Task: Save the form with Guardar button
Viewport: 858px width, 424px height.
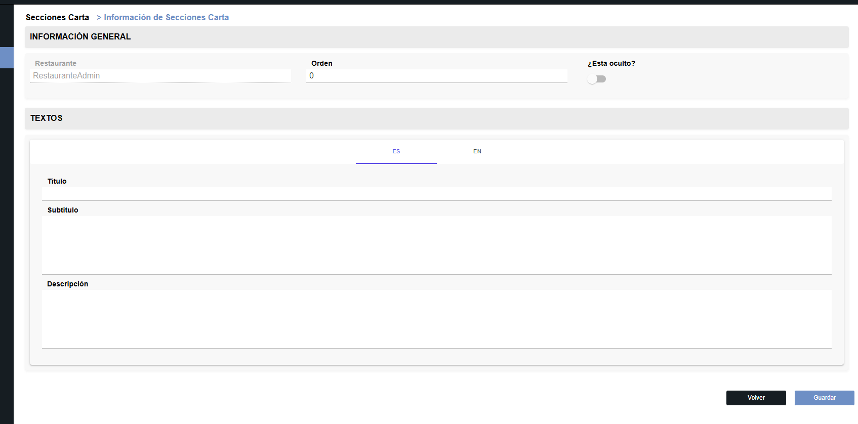Action: click(x=824, y=398)
